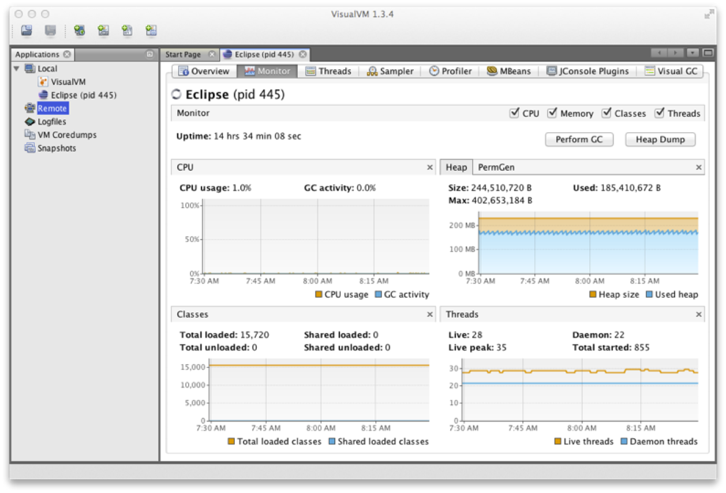This screenshot has width=726, height=493.
Task: Minimize the Applications panel
Action: coord(149,54)
